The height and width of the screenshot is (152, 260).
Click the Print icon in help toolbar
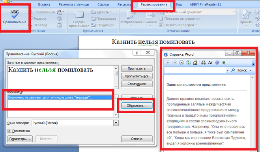click(x=204, y=62)
